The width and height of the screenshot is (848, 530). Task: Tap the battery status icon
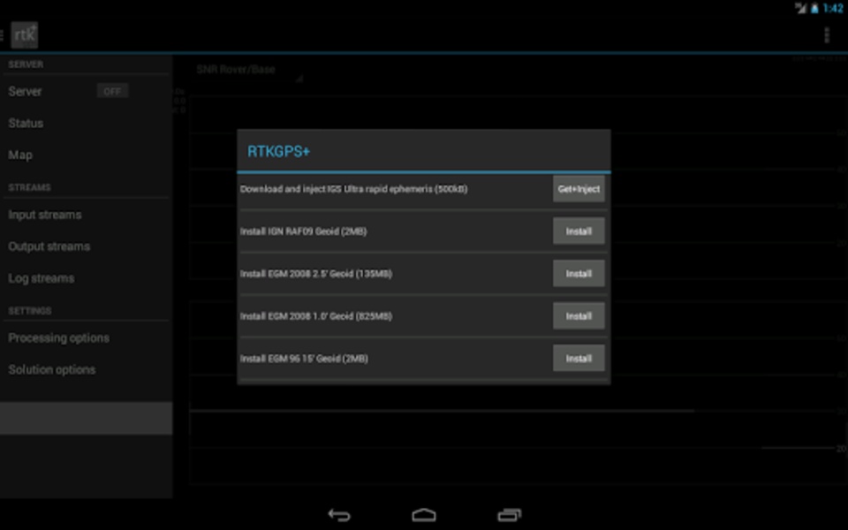(x=814, y=8)
